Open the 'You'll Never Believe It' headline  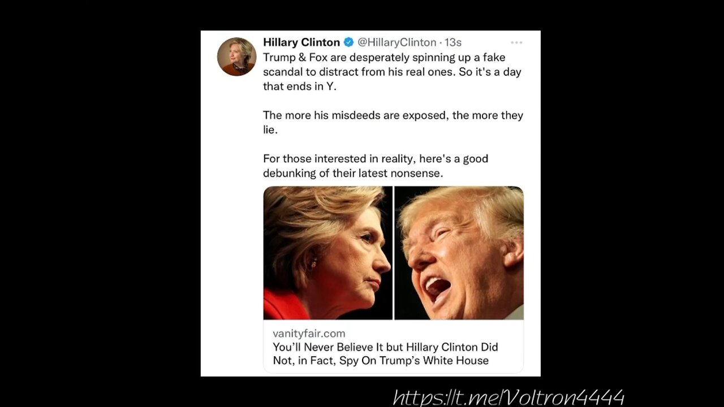[x=385, y=354]
